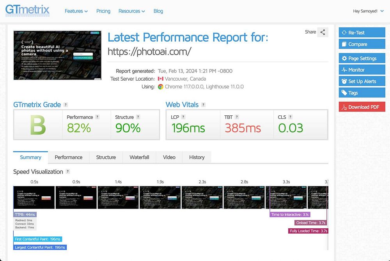Viewport: 390px width, 261px height.
Task: Click the 1.9s filmstrip frame
Action: [160, 198]
